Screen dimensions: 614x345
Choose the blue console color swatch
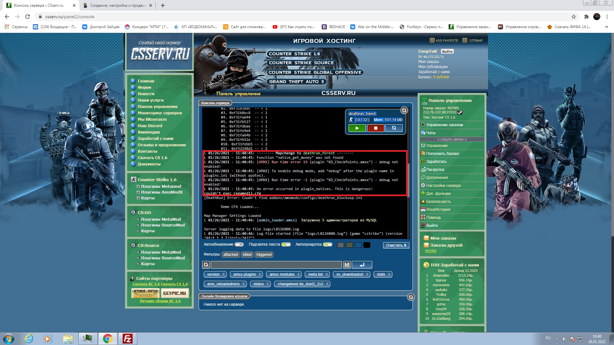(358, 245)
